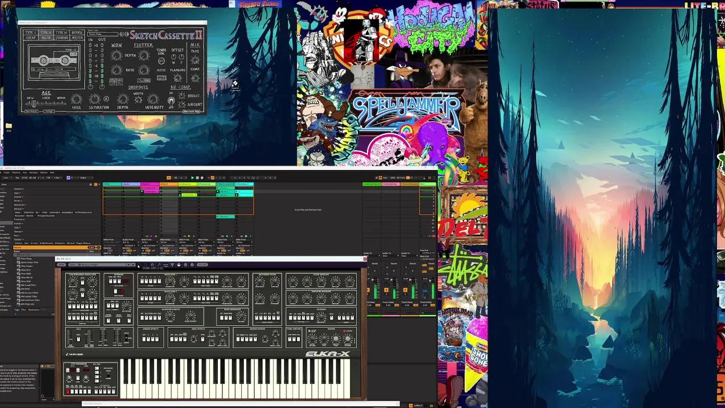725x408 pixels.
Task: Click the output level knob under OUT meter
Action: [102, 87]
